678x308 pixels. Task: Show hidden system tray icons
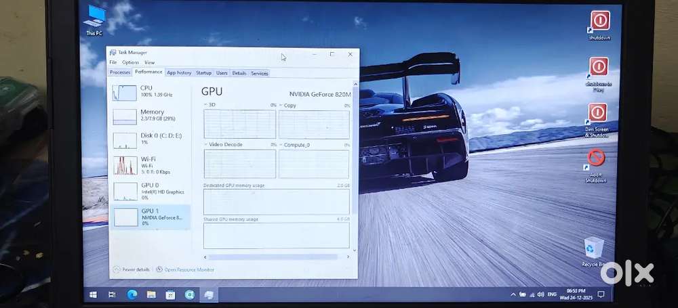(x=513, y=294)
